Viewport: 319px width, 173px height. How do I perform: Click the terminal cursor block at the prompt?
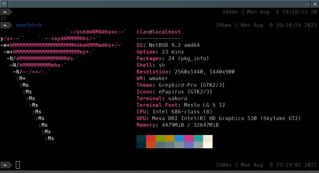[x=18, y=165]
